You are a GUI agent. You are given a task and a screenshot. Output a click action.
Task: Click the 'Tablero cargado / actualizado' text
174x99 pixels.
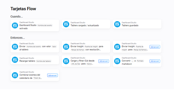point(85,25)
